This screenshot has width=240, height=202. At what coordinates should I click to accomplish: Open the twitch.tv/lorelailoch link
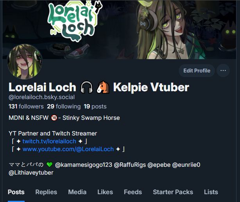point(49,141)
